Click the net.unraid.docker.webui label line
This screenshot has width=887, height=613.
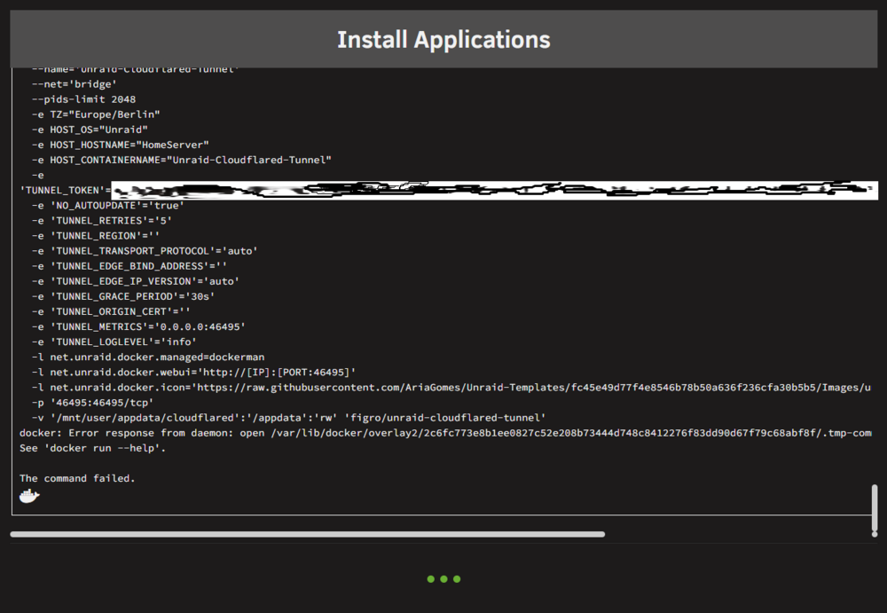(194, 373)
